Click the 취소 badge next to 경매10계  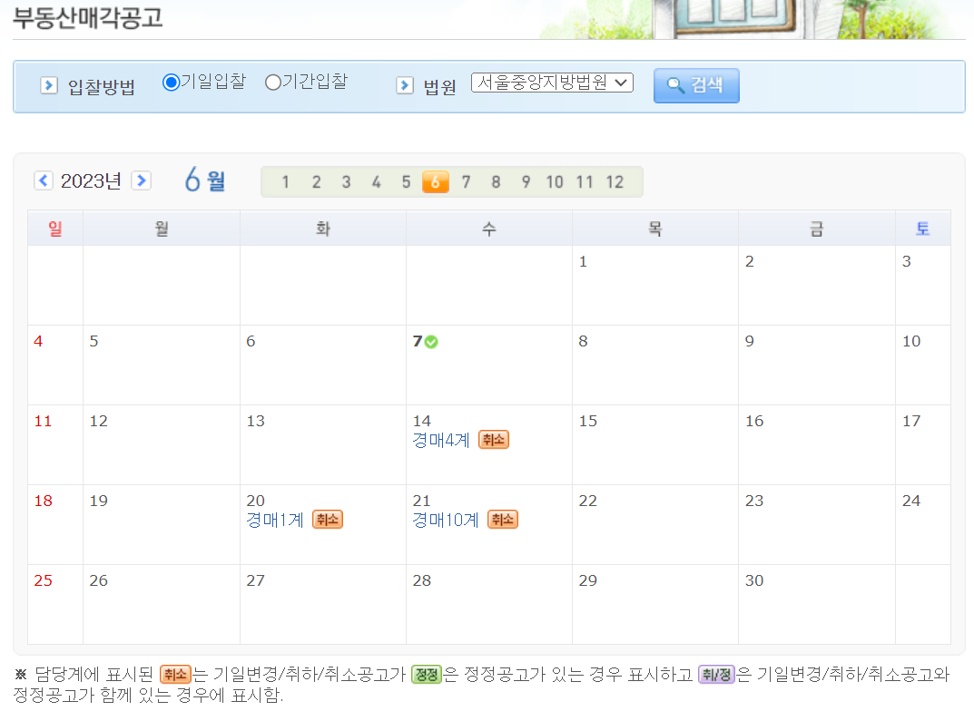click(505, 520)
